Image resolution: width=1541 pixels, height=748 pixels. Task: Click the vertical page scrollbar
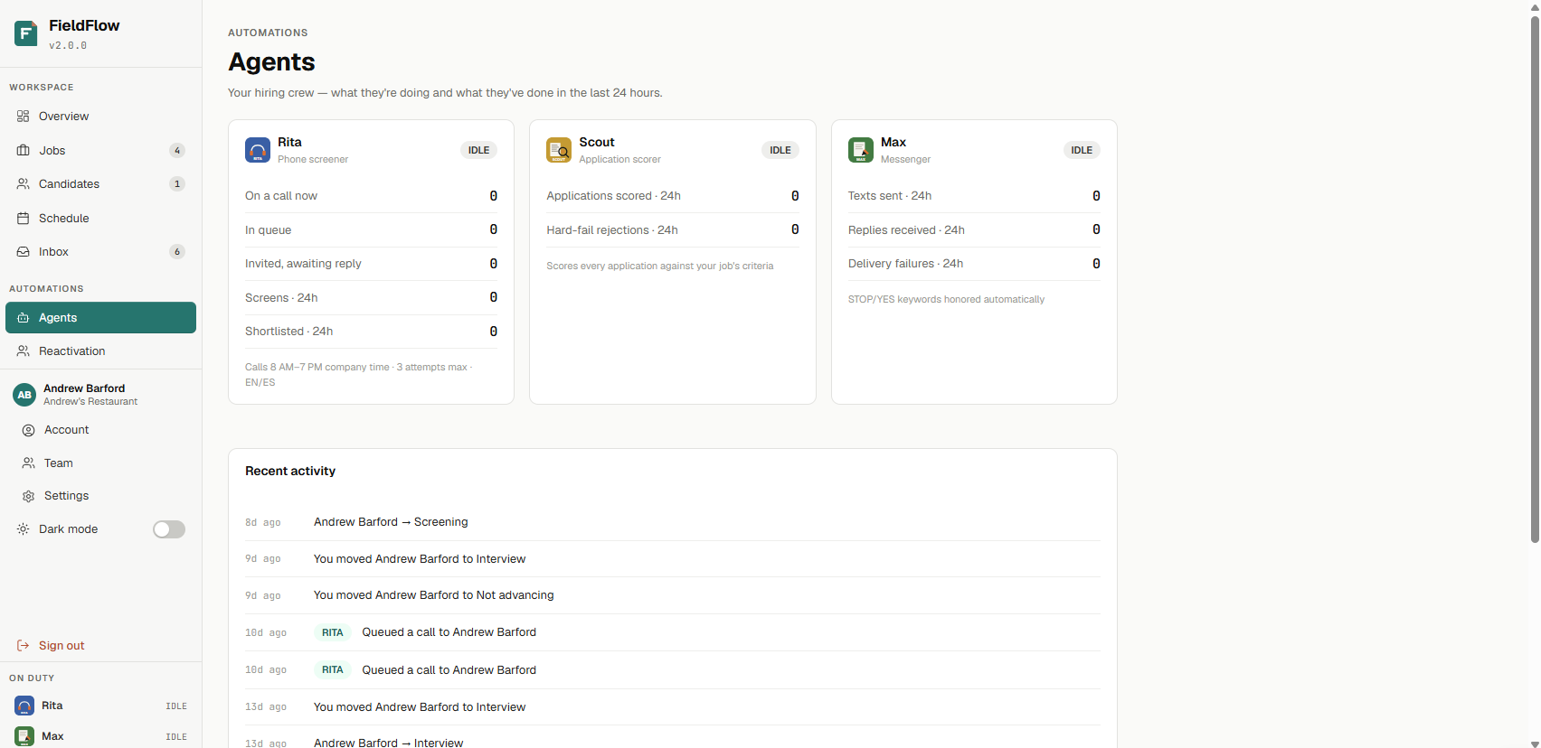click(1535, 278)
